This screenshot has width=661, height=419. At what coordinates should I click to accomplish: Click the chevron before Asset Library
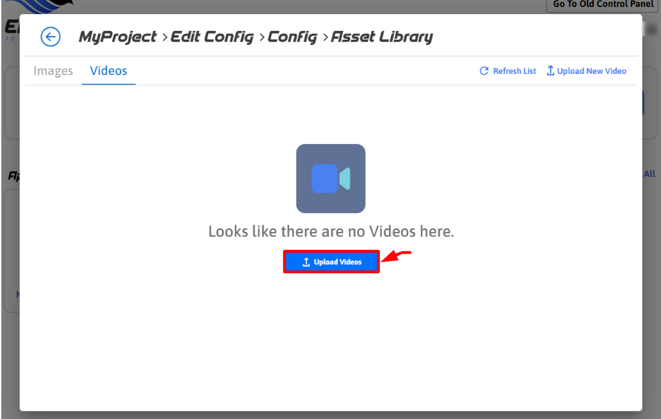(325, 38)
